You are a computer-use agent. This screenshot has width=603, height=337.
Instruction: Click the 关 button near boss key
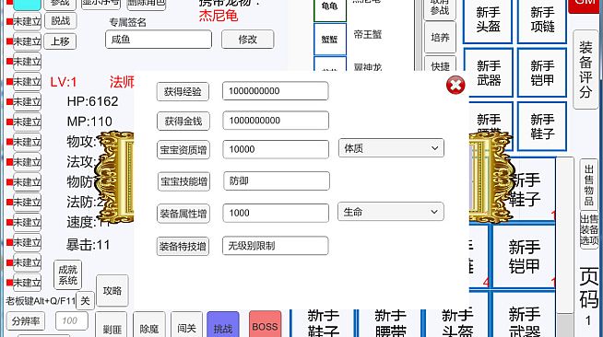point(85,300)
